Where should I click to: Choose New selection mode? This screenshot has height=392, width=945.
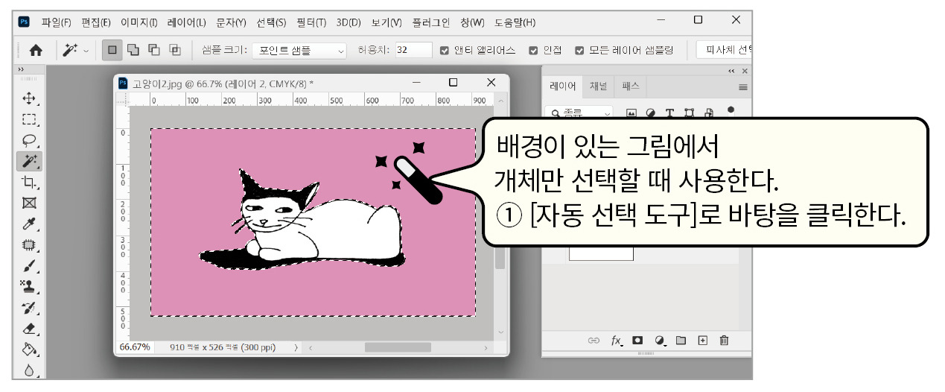112,51
